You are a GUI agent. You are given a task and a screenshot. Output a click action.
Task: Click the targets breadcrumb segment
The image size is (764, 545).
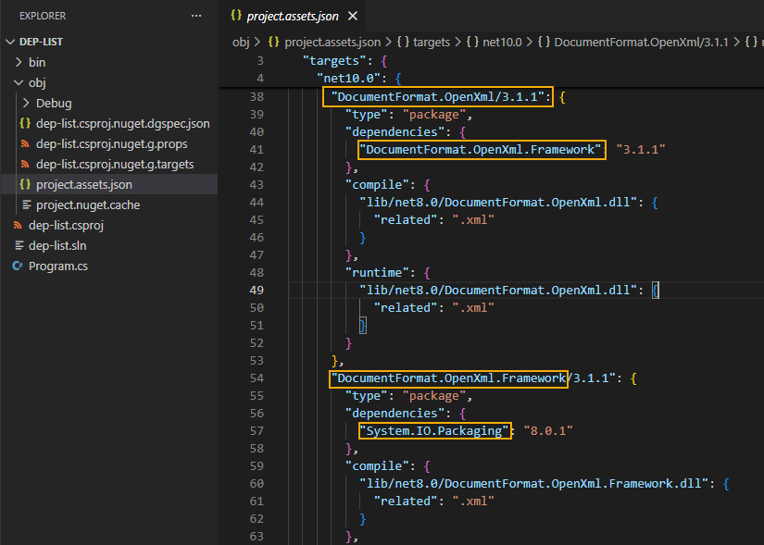click(x=432, y=42)
